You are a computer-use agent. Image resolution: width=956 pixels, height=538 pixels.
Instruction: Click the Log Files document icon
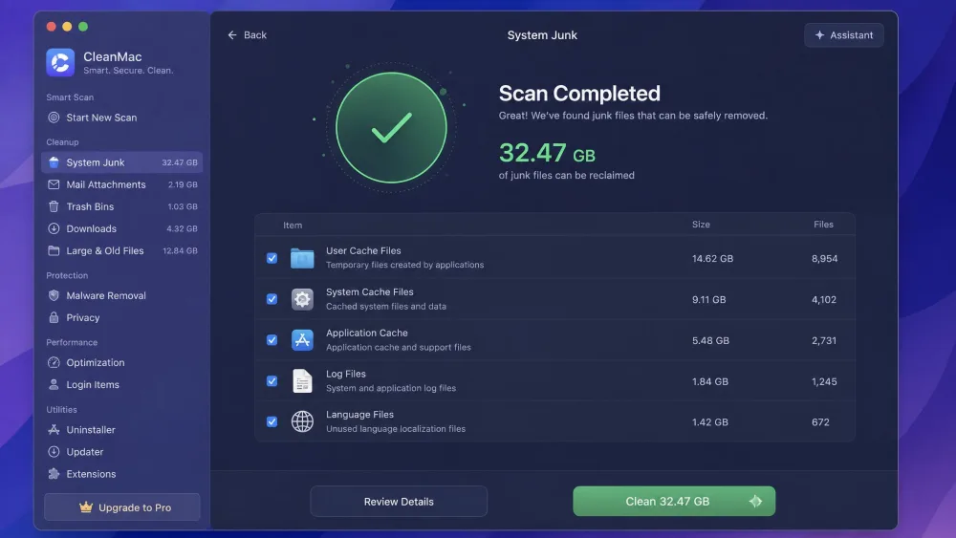pyautogui.click(x=302, y=380)
